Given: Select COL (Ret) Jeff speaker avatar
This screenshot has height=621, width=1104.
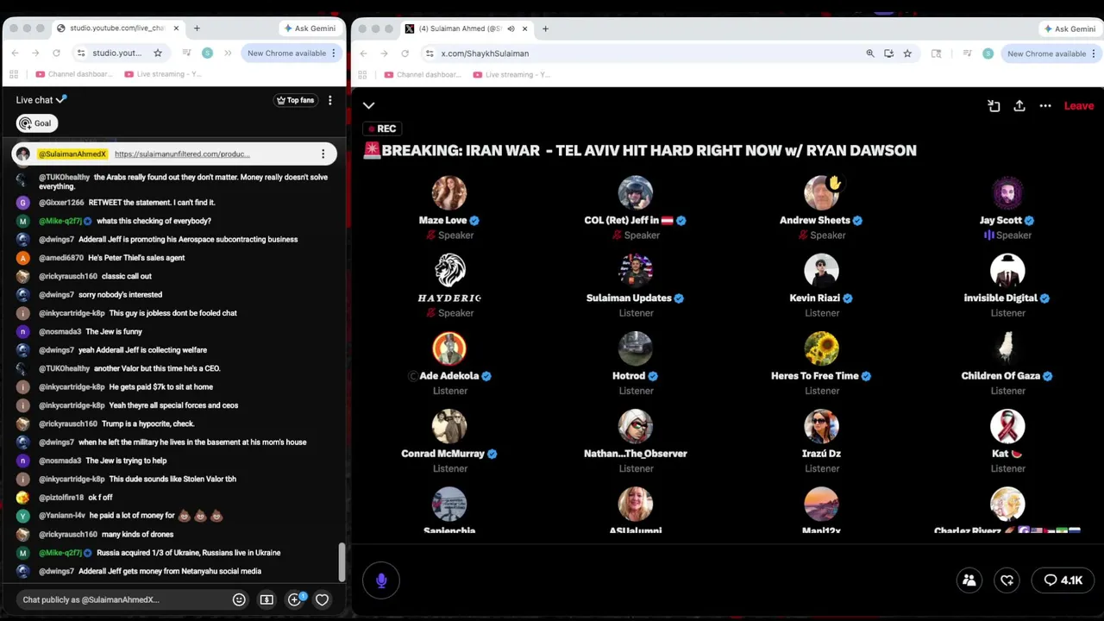Looking at the screenshot, I should pos(636,193).
